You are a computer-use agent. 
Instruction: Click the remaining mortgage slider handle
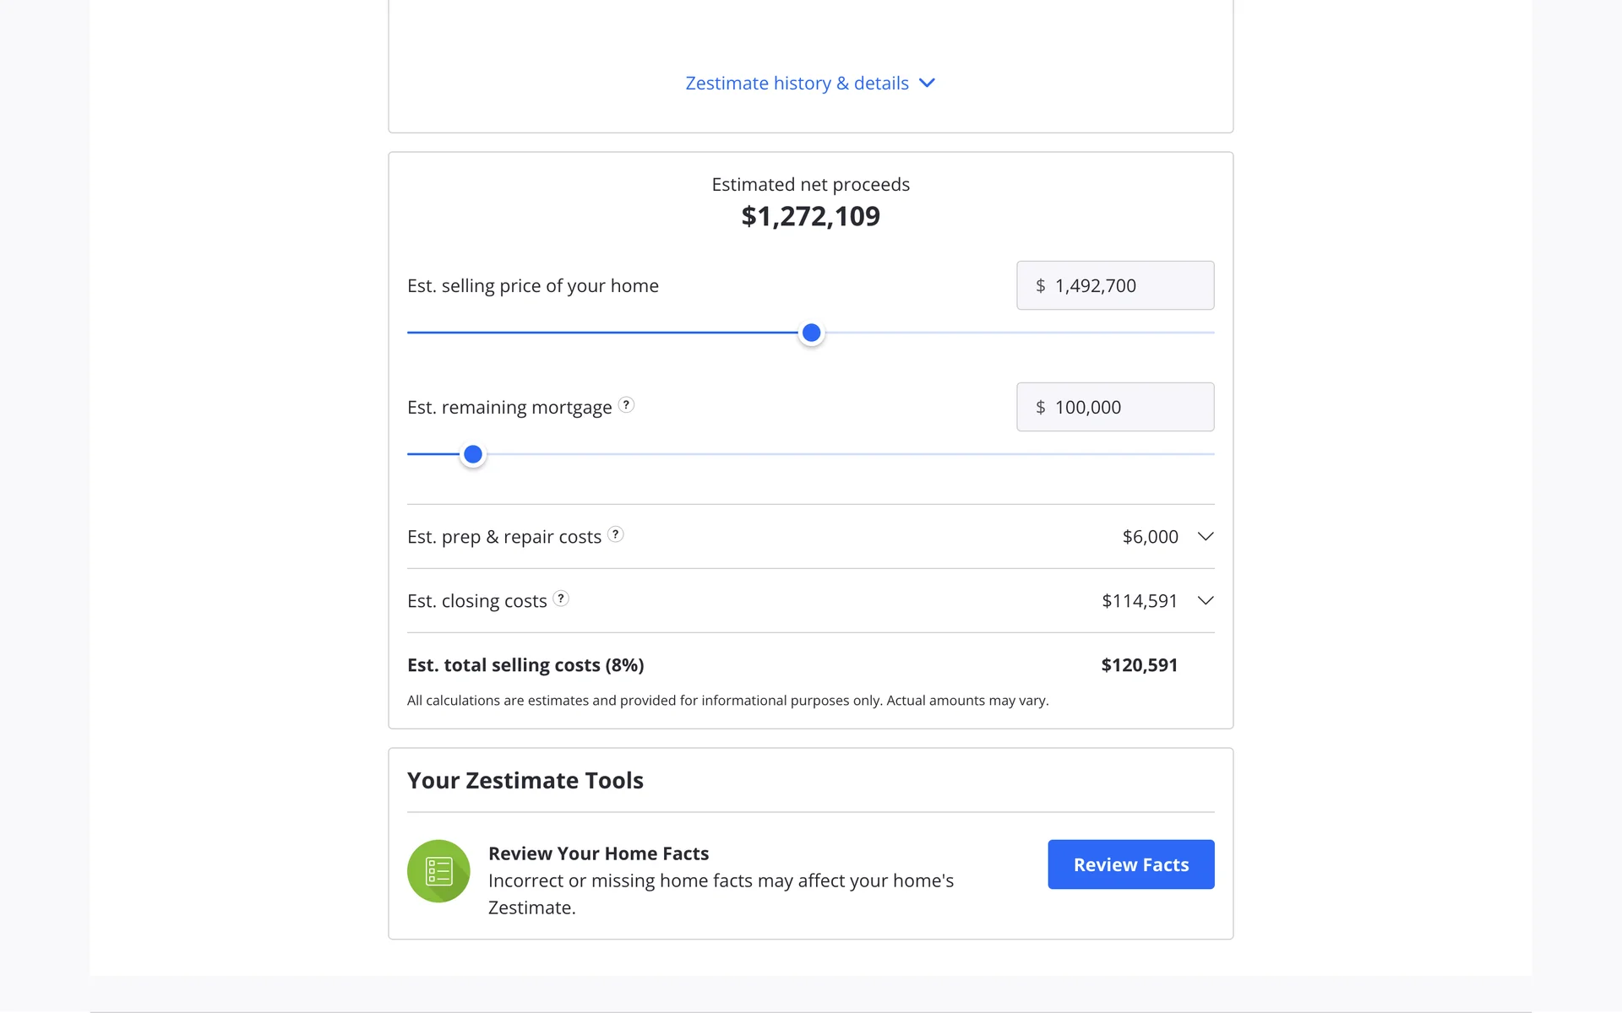click(473, 454)
